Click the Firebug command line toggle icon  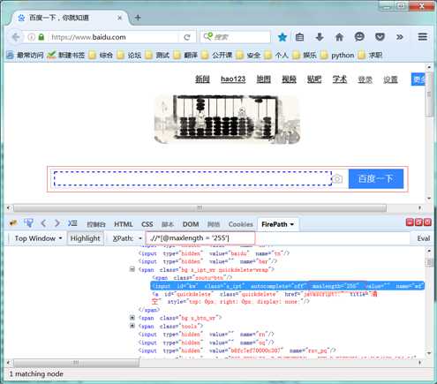[x=72, y=223]
